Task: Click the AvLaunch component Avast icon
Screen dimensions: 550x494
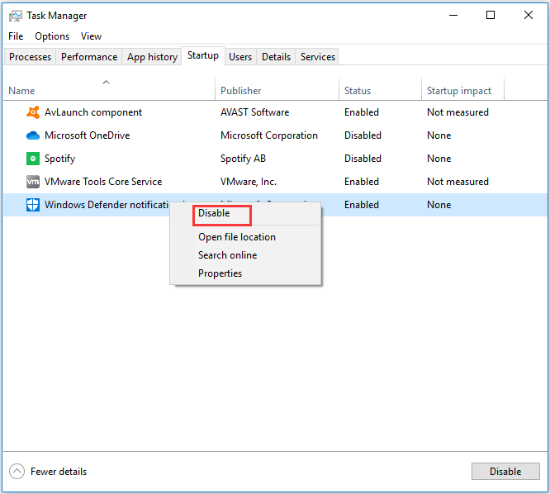Action: coord(33,112)
